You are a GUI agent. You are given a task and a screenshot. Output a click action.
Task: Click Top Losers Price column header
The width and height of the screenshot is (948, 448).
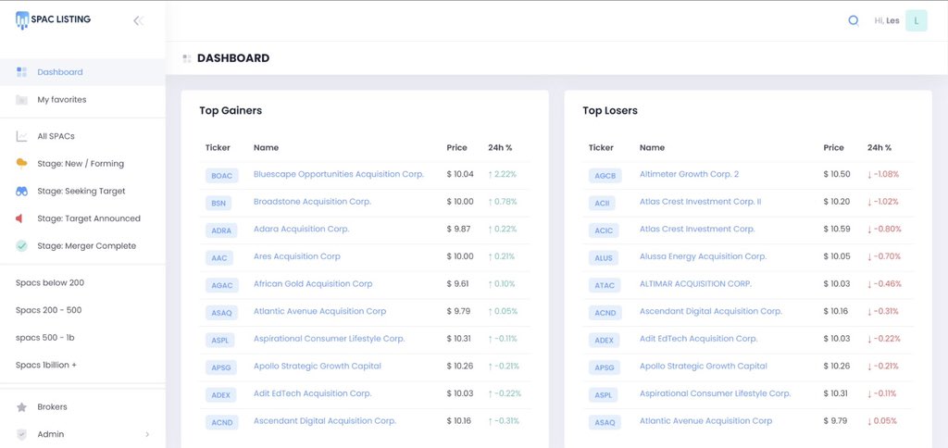pos(833,147)
